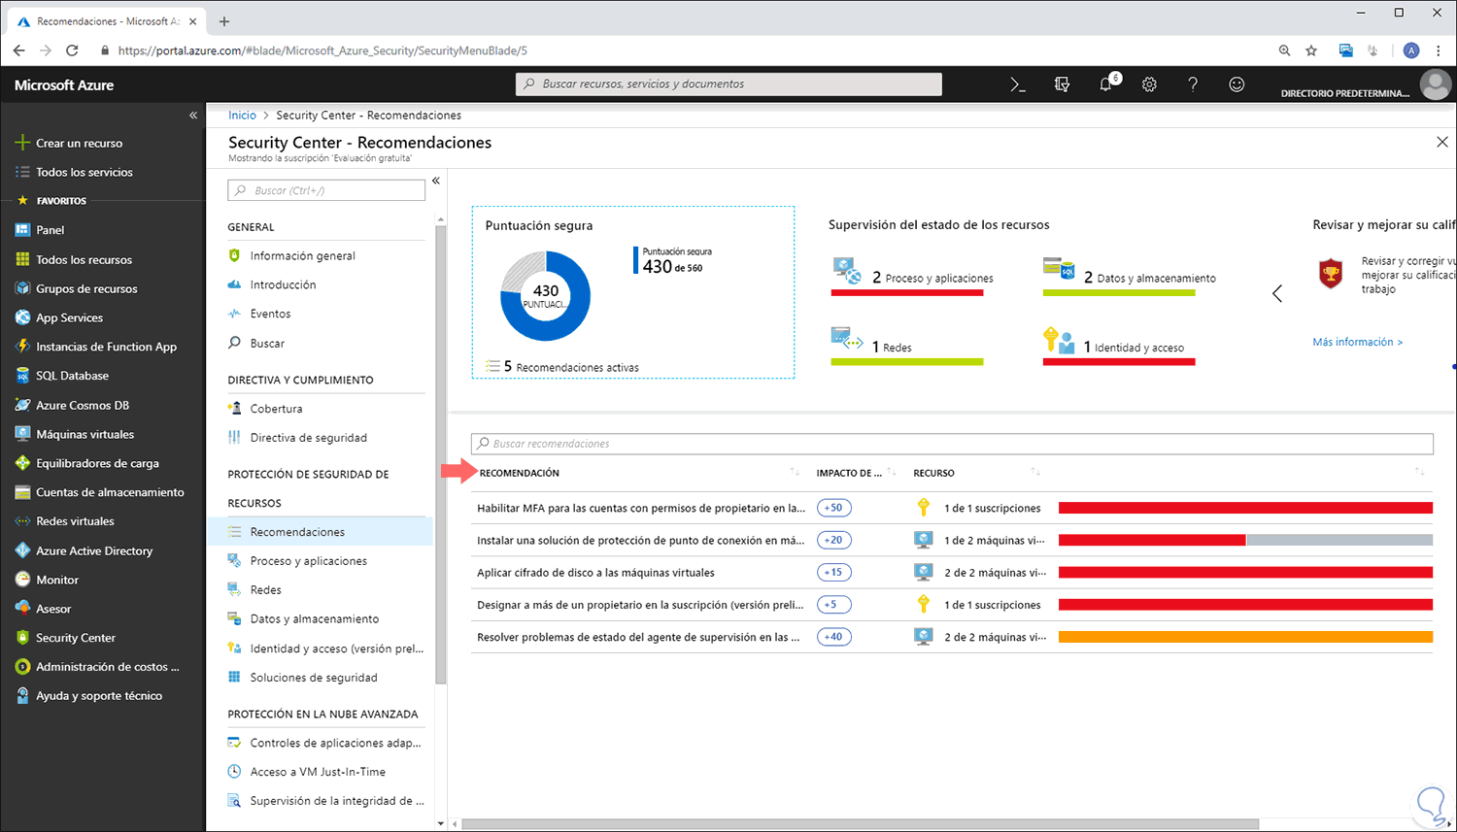Collapse the Security Center menu pane

tap(436, 181)
